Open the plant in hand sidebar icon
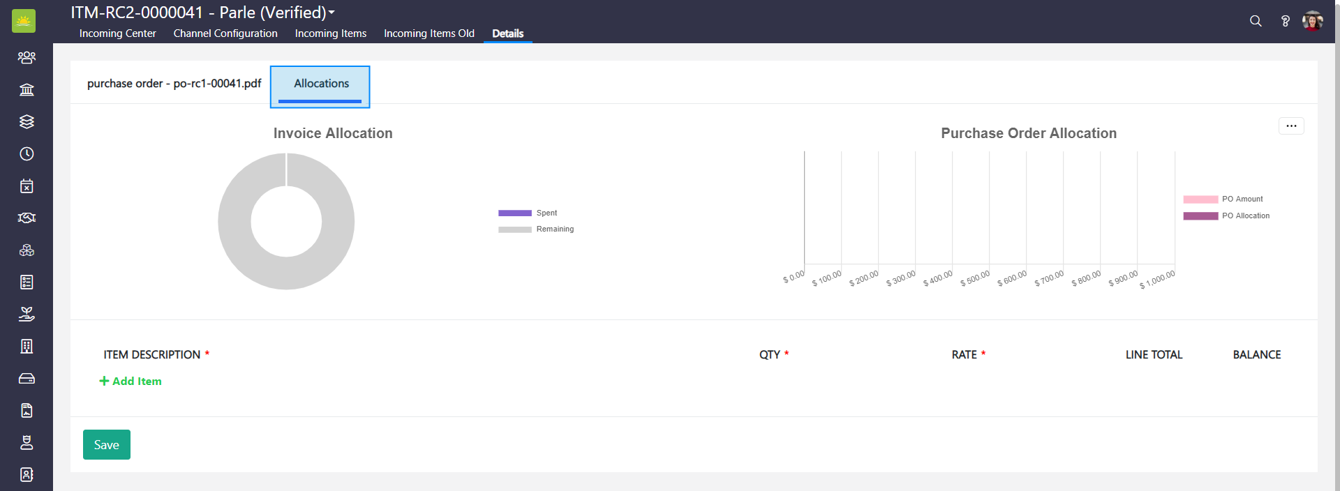This screenshot has width=1340, height=491. pyautogui.click(x=27, y=314)
